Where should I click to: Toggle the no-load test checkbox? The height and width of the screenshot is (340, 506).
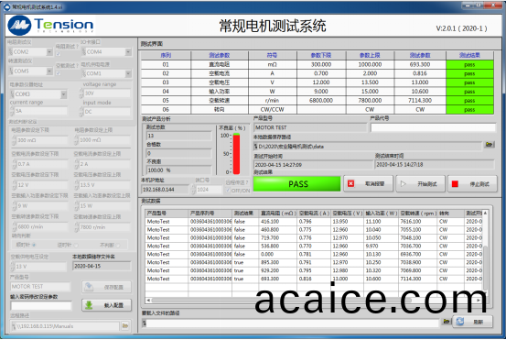pyautogui.click(x=59, y=73)
